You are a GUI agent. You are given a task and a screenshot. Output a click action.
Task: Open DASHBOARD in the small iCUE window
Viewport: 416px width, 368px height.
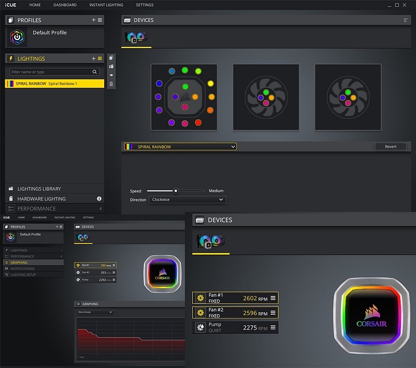coord(39,218)
